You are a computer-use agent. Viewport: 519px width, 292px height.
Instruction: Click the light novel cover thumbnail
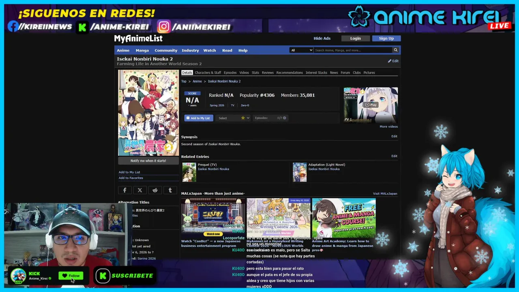300,172
